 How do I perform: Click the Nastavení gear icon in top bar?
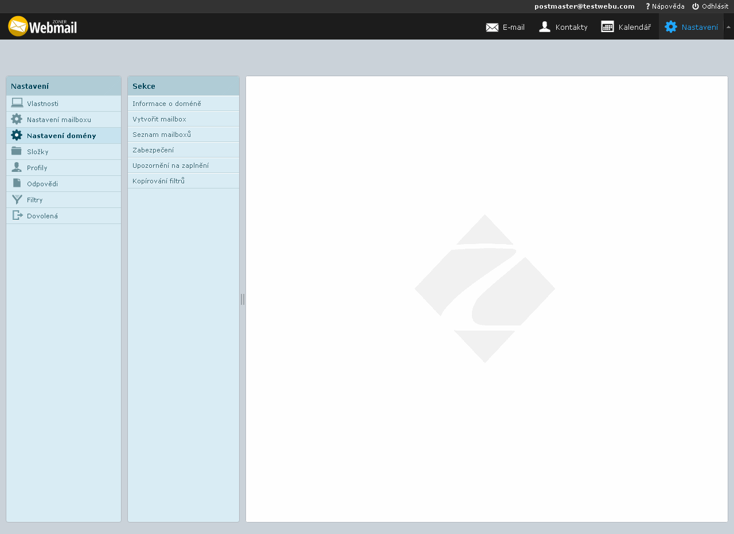click(x=670, y=27)
